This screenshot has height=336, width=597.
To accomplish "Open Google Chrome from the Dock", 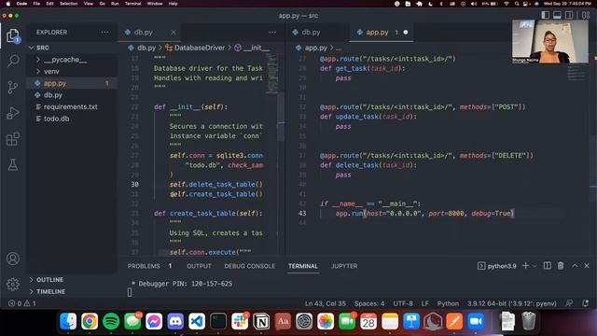I will pyautogui.click(x=90, y=321).
